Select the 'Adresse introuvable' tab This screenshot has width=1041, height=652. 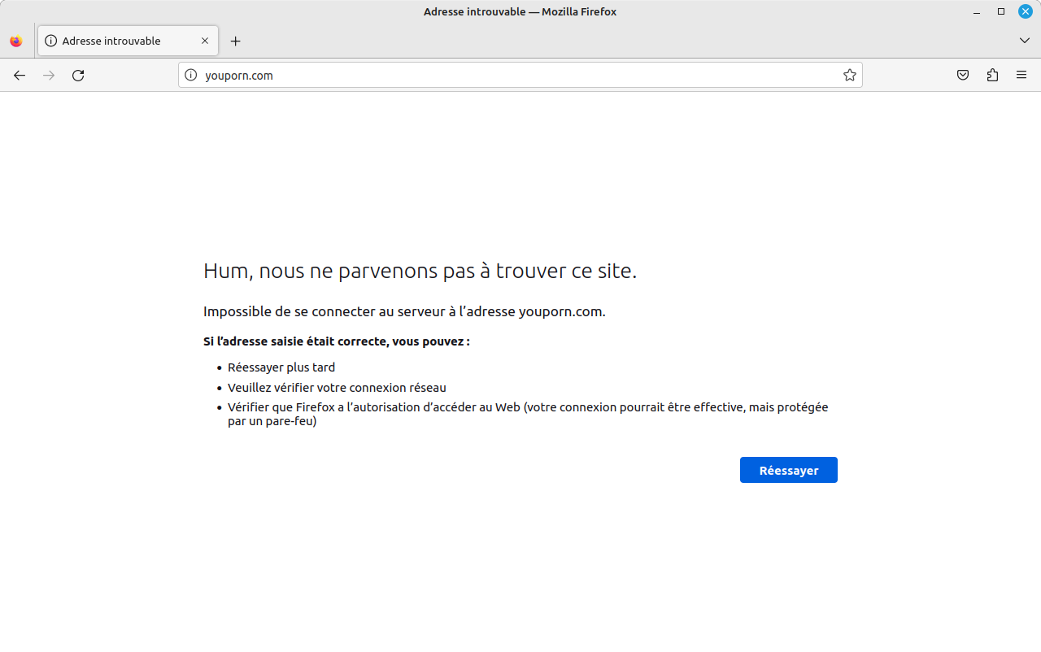(128, 41)
